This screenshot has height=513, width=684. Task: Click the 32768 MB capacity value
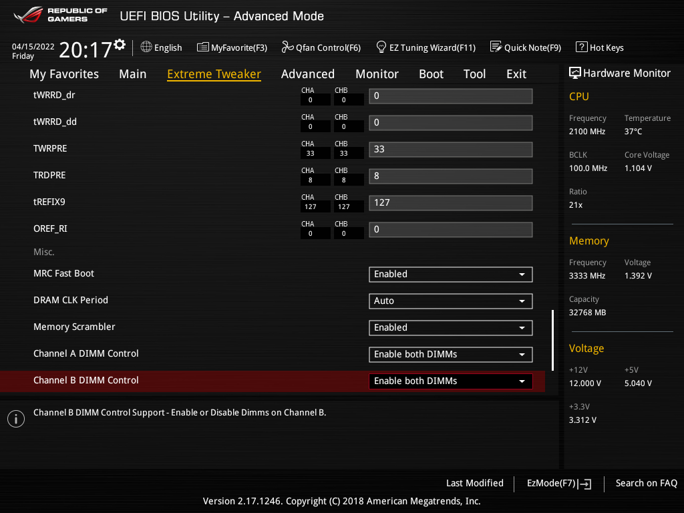588,313
